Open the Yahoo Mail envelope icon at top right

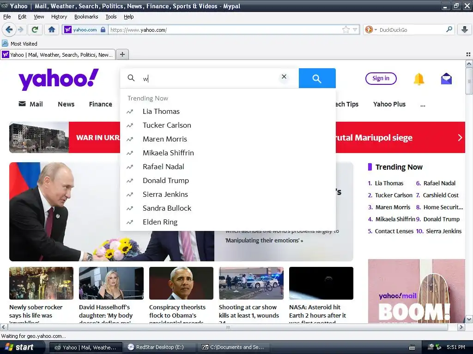pyautogui.click(x=446, y=78)
